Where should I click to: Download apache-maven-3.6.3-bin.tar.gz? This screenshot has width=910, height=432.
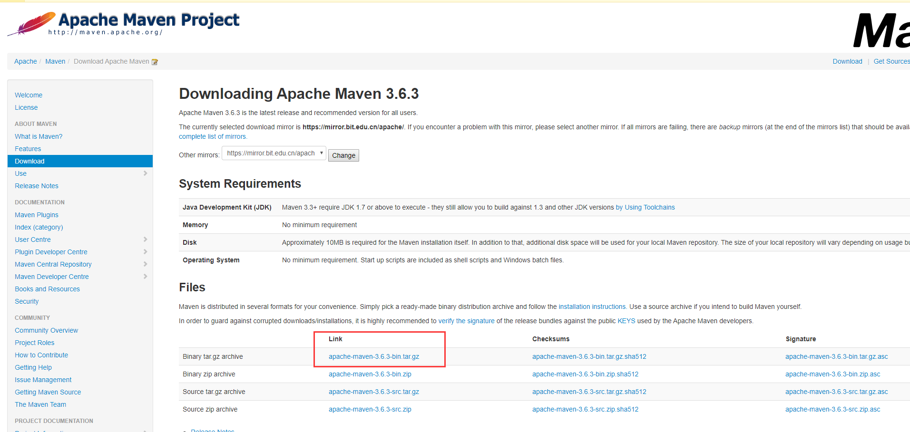pos(374,356)
